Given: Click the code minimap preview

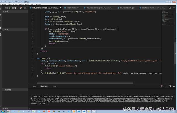Looking at the screenshot, I should (168, 18).
